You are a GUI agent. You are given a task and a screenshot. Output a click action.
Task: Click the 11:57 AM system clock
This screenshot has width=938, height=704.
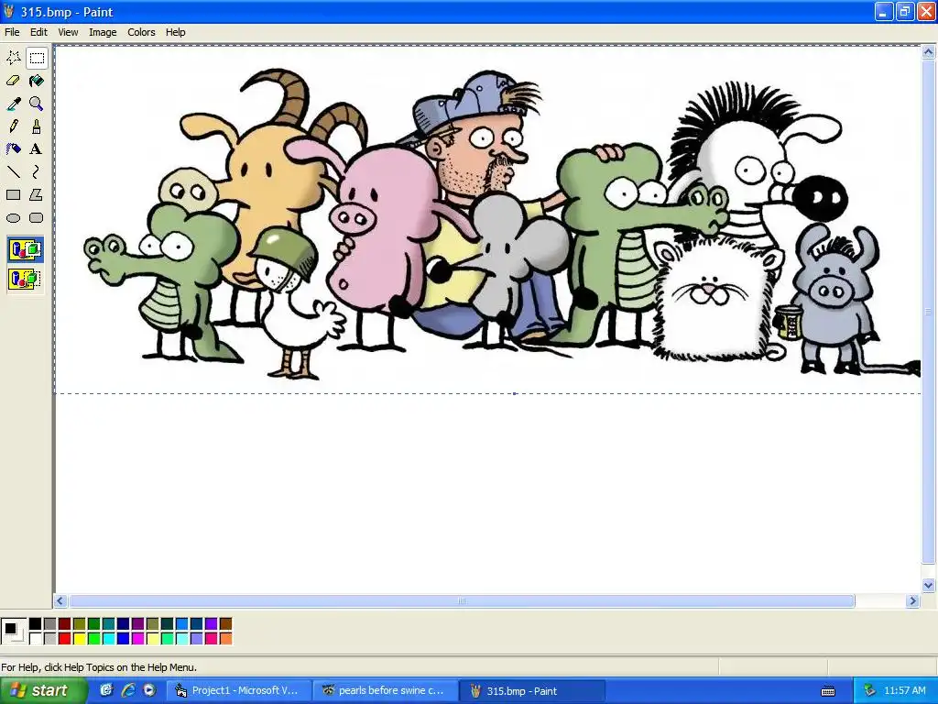coord(904,691)
